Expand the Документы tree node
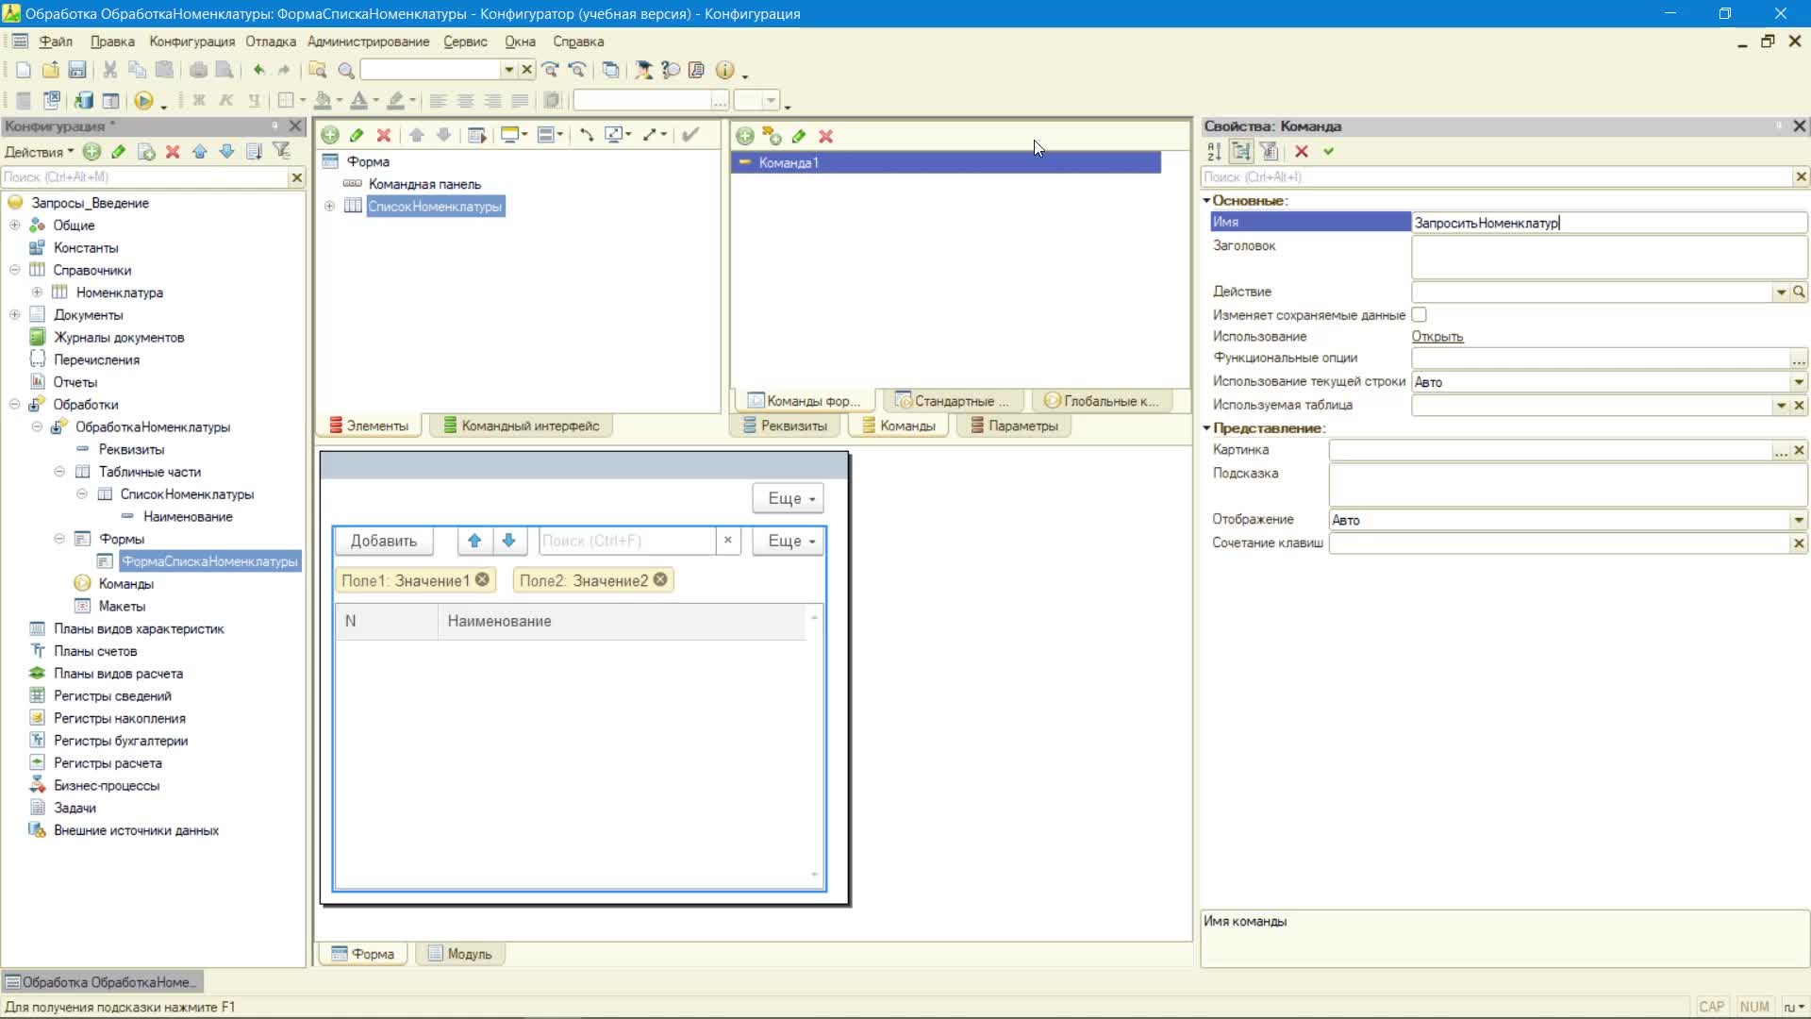 coord(15,314)
